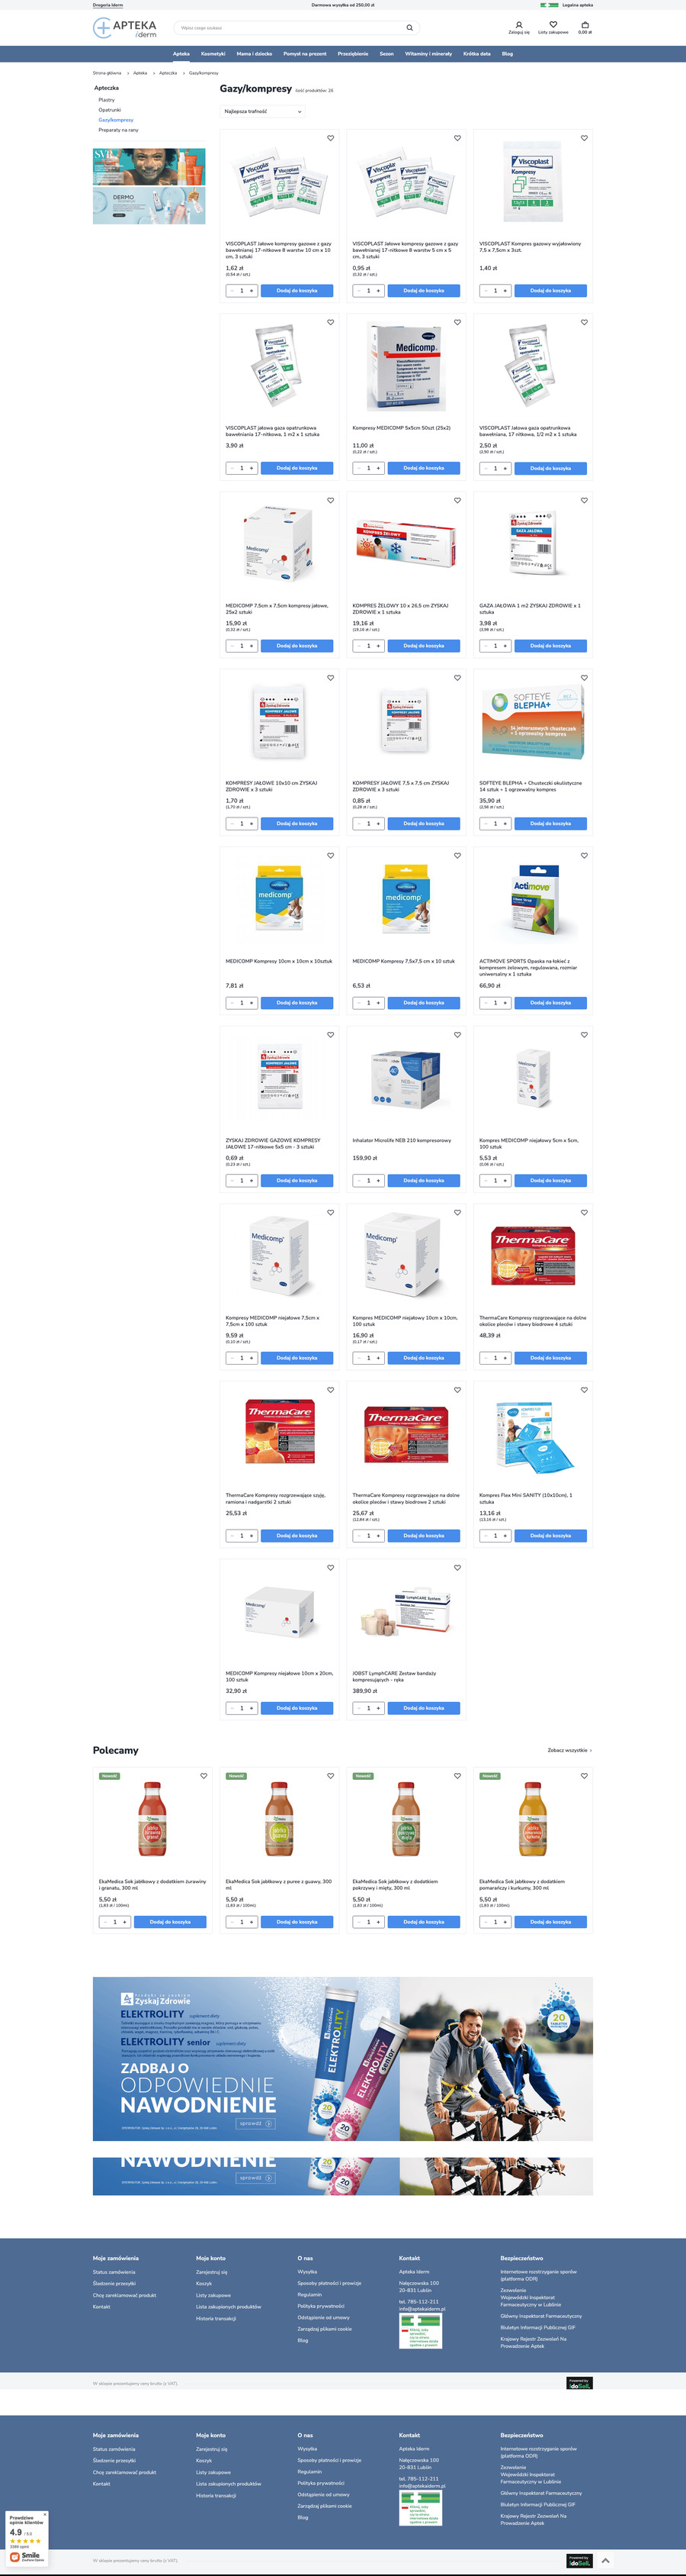Increase quantity for VISCOPLAST Kompres gazowy wyjałowiony
This screenshot has height=2576, width=686.
(x=505, y=291)
